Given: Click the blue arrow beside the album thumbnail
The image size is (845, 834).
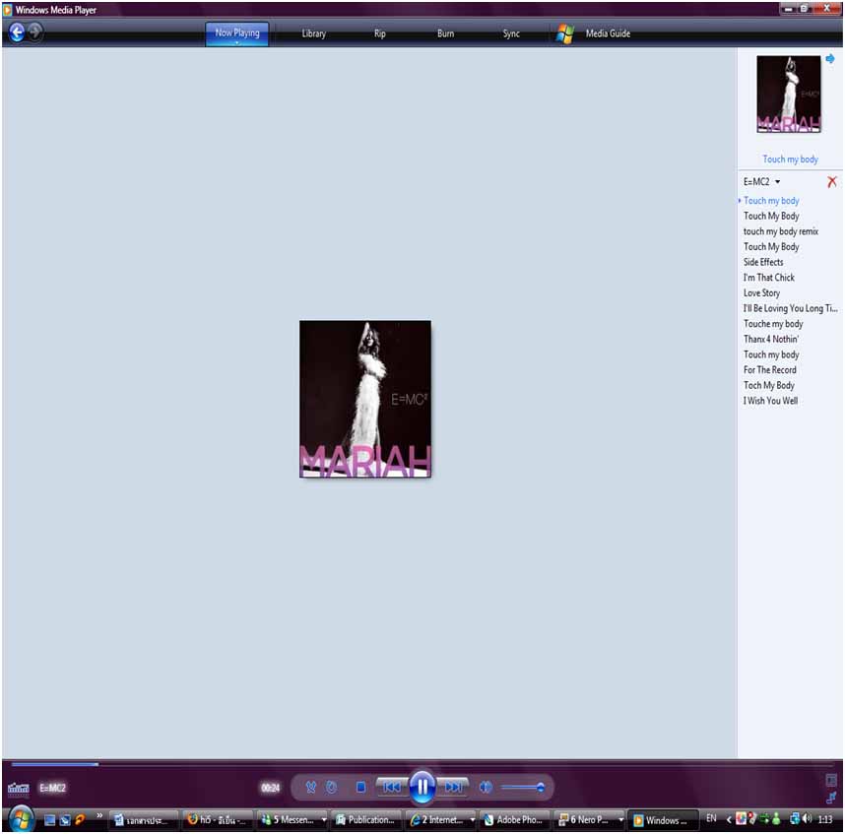Looking at the screenshot, I should tap(830, 58).
